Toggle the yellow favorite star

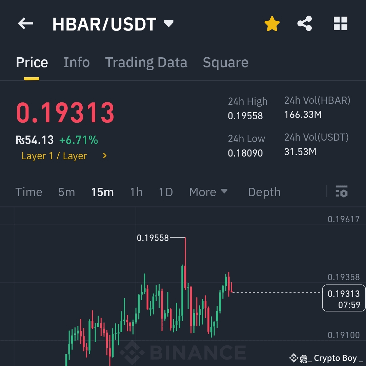[x=272, y=24]
